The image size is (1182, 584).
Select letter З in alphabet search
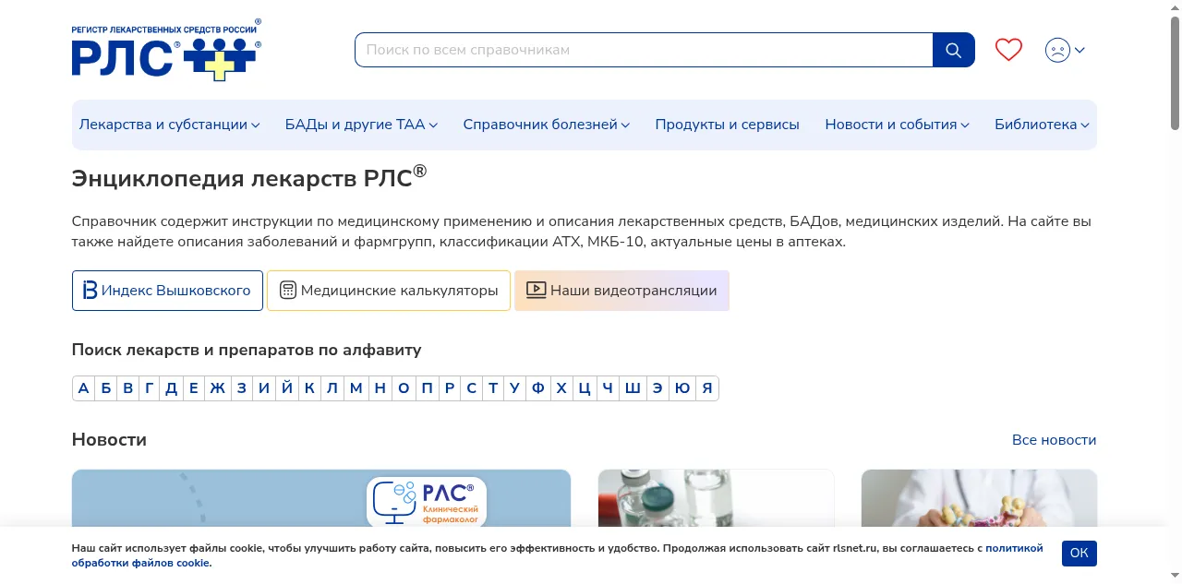pos(241,388)
